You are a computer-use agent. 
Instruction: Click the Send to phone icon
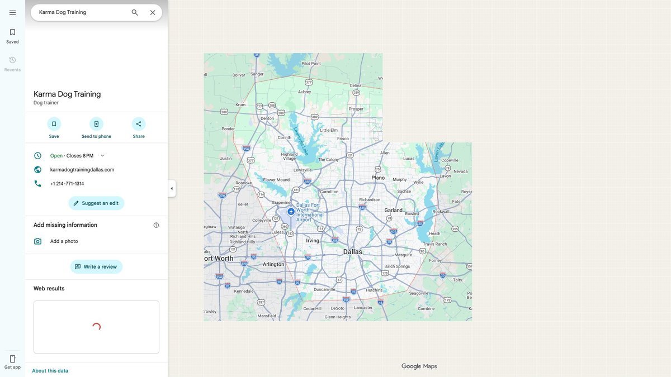[96, 124]
